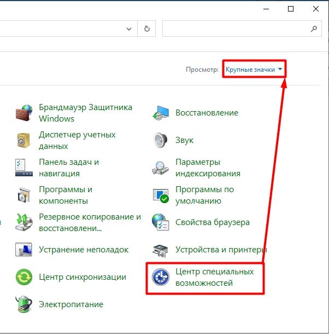Open Восстановление link
This screenshot has height=334, width=329.
pyautogui.click(x=207, y=113)
